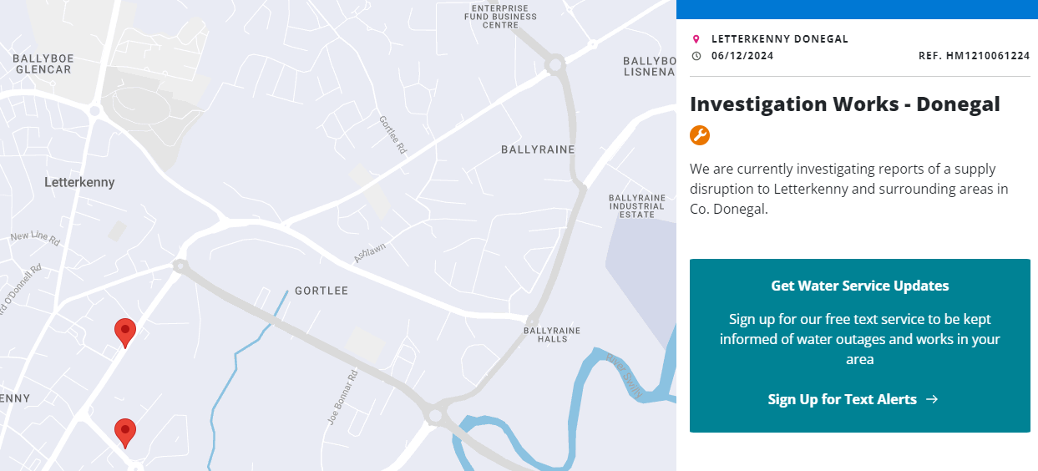Click the upper red map marker

pos(125,332)
